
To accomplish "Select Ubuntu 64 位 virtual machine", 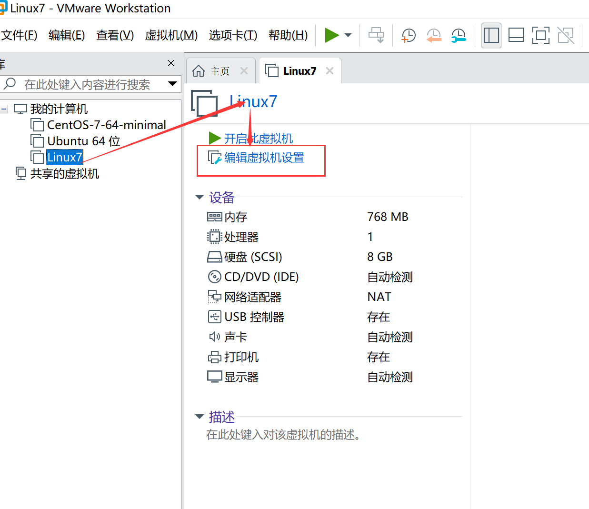I will click(x=84, y=141).
